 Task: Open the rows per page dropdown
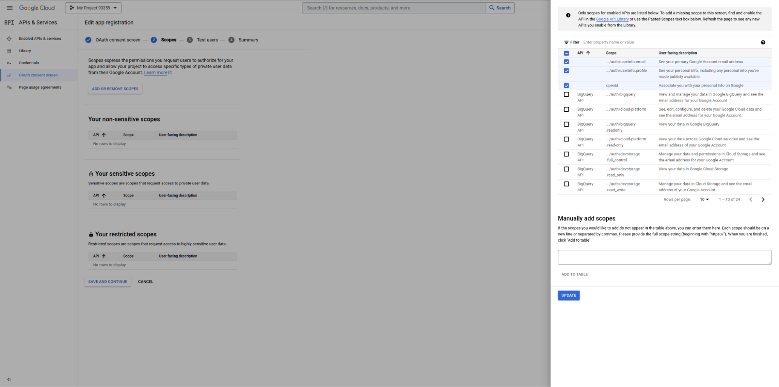(704, 200)
